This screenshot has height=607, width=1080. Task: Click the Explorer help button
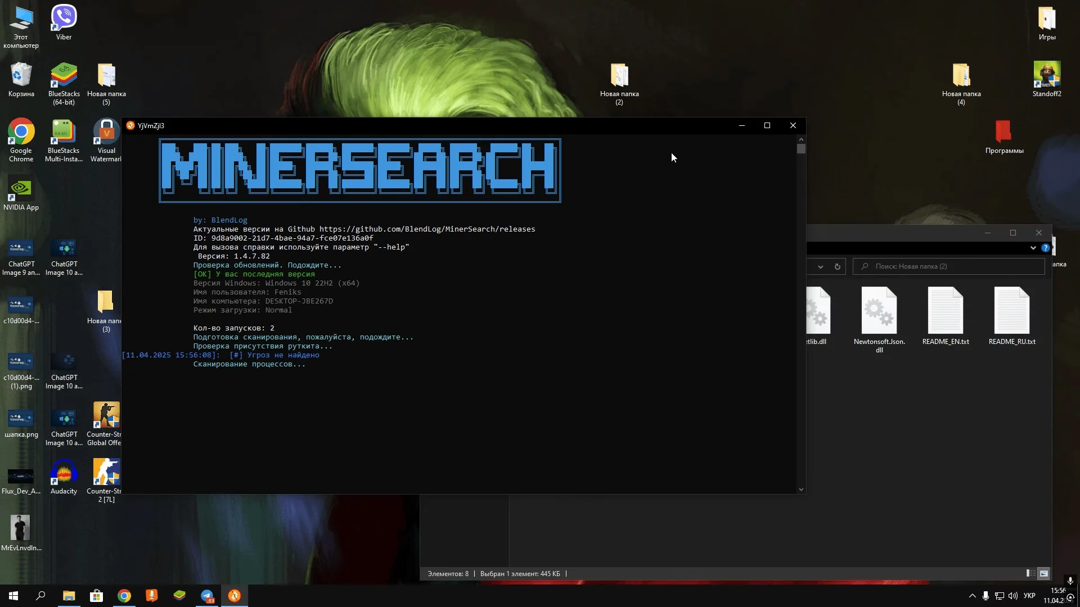pos(1045,248)
